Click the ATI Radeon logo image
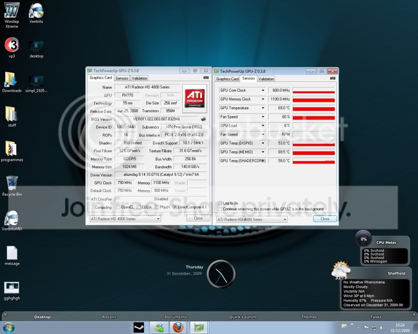The image size is (418, 334). pyautogui.click(x=195, y=99)
